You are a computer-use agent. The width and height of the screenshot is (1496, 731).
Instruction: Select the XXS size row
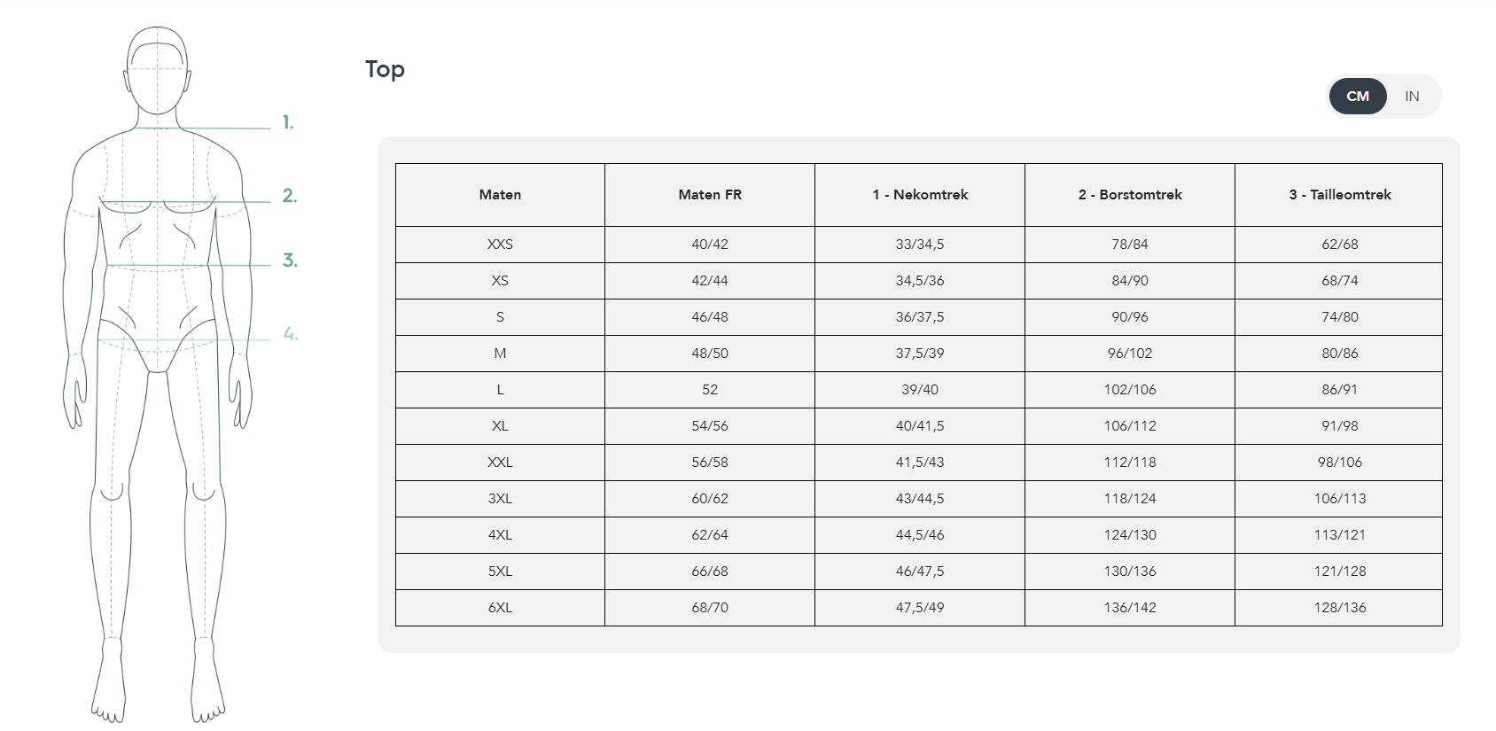919,245
